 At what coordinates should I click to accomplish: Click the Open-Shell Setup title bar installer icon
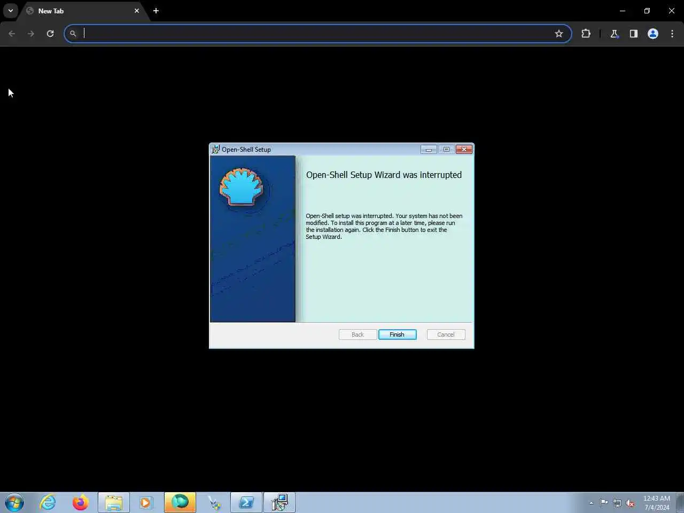pyautogui.click(x=215, y=150)
